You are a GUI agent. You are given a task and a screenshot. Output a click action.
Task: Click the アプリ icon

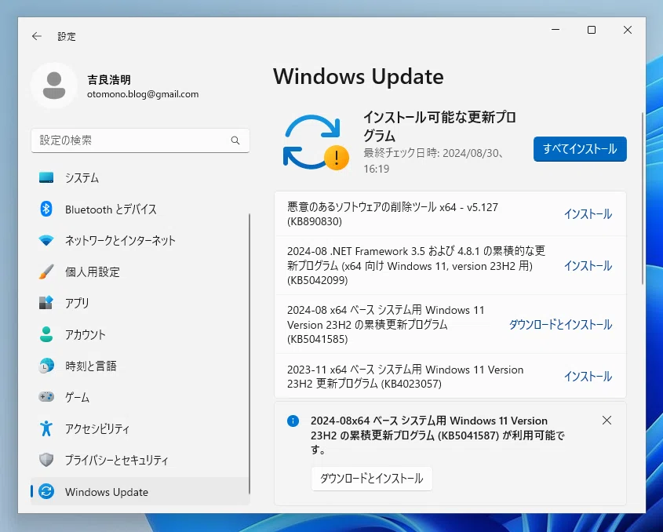[x=46, y=303]
